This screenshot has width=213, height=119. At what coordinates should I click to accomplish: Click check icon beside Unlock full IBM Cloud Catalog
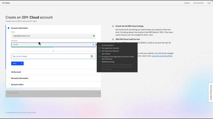(113, 26)
